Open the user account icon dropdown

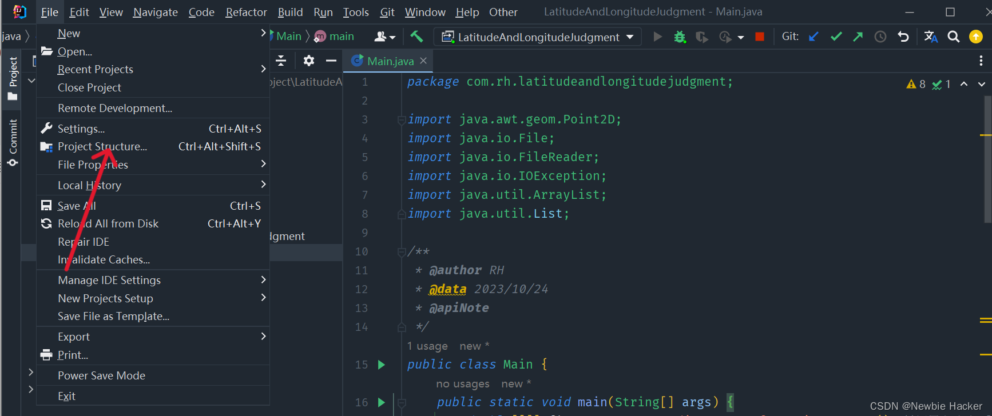pyautogui.click(x=384, y=37)
